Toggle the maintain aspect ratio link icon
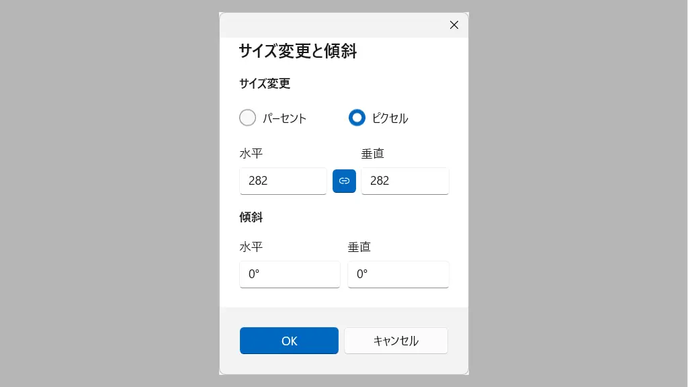 click(x=344, y=181)
